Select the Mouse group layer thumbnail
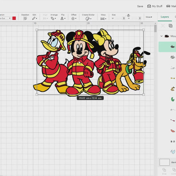The height and width of the screenshot is (176, 176). click(x=167, y=36)
